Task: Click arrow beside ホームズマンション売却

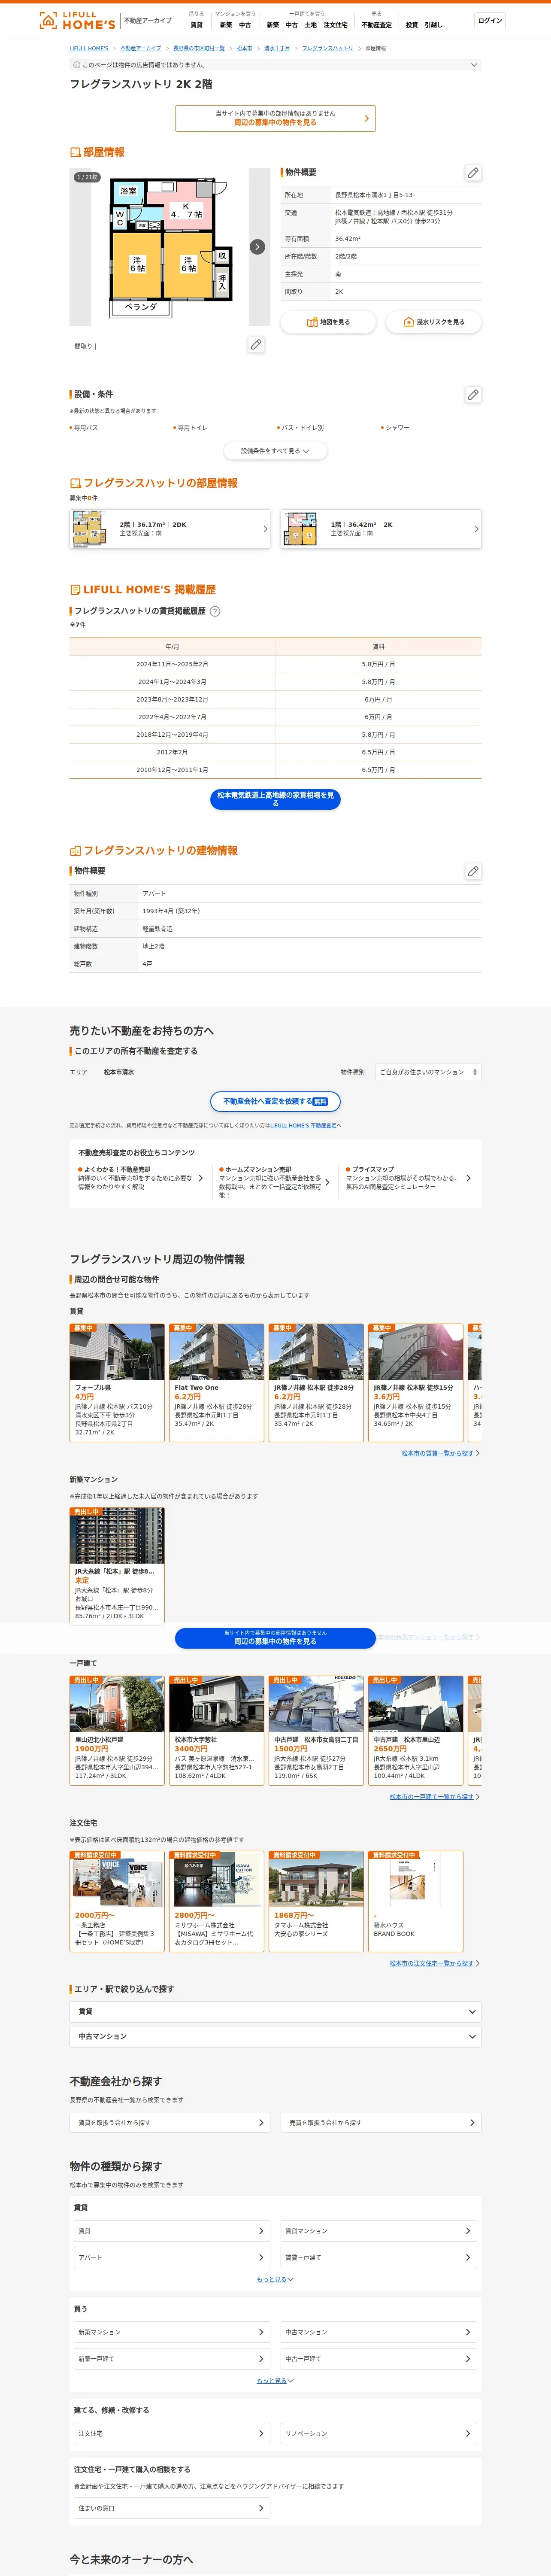Action: [327, 1182]
